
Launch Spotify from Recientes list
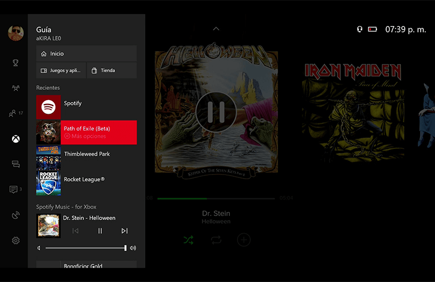point(86,107)
